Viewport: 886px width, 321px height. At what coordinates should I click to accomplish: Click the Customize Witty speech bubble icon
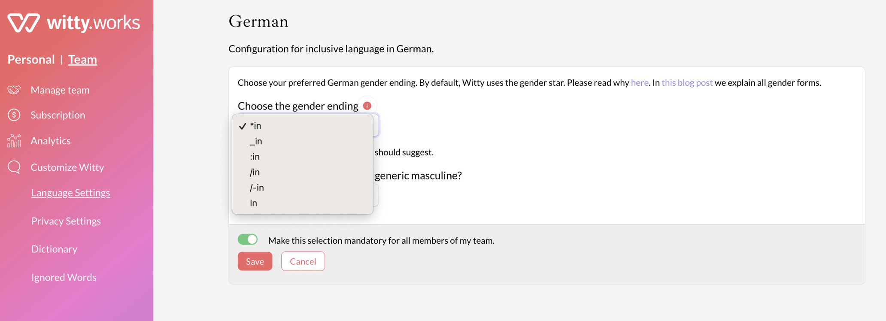(14, 167)
